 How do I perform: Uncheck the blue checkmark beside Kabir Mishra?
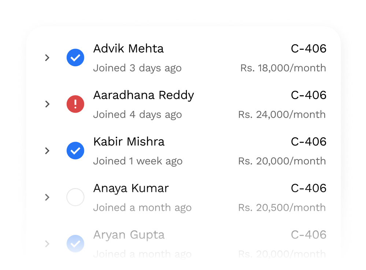(x=75, y=151)
